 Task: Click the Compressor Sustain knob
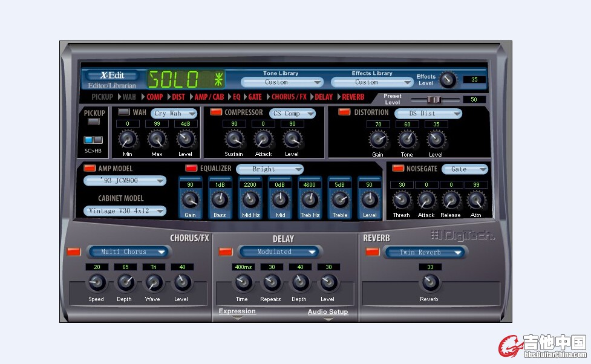(x=235, y=140)
